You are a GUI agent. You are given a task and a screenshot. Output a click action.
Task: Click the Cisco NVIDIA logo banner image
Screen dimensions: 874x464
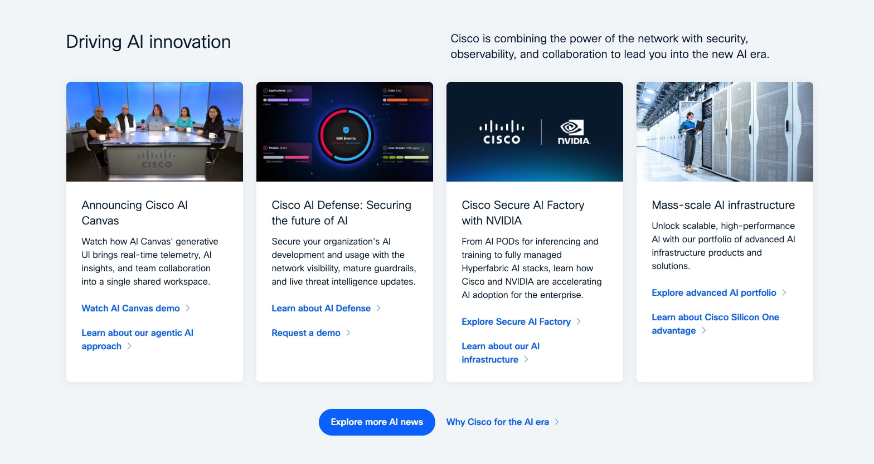[x=535, y=131]
